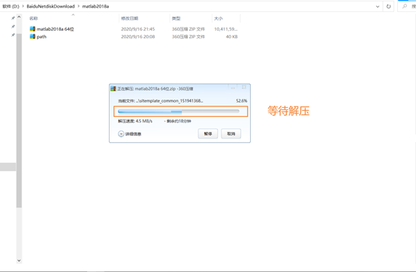
Task: Click navigation pane scroll up arrow
Action: point(19,17)
